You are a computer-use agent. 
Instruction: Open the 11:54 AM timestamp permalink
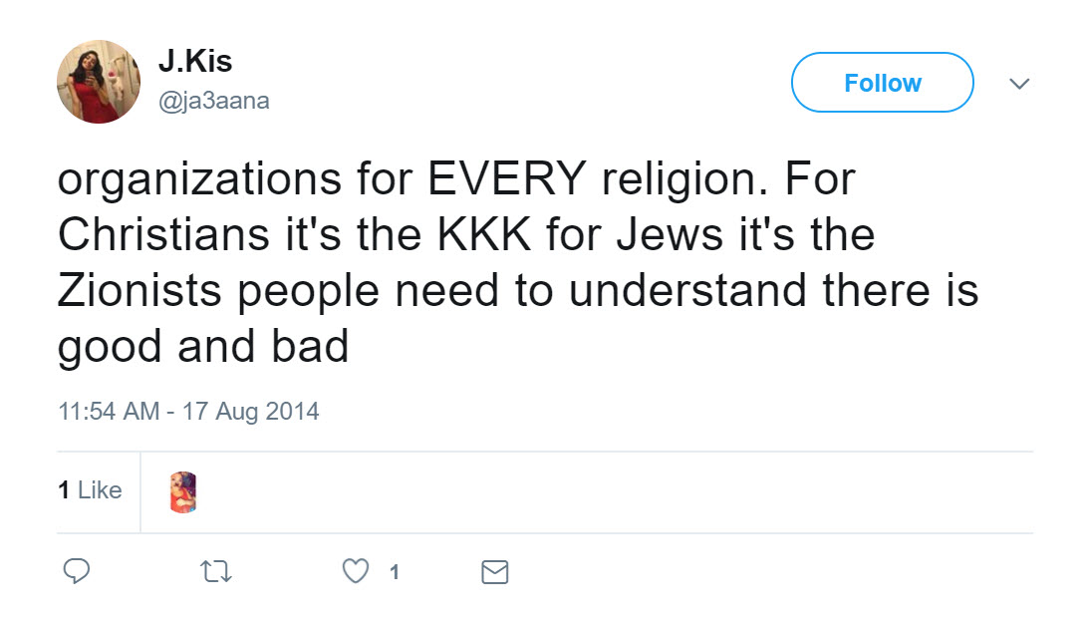pos(109,411)
